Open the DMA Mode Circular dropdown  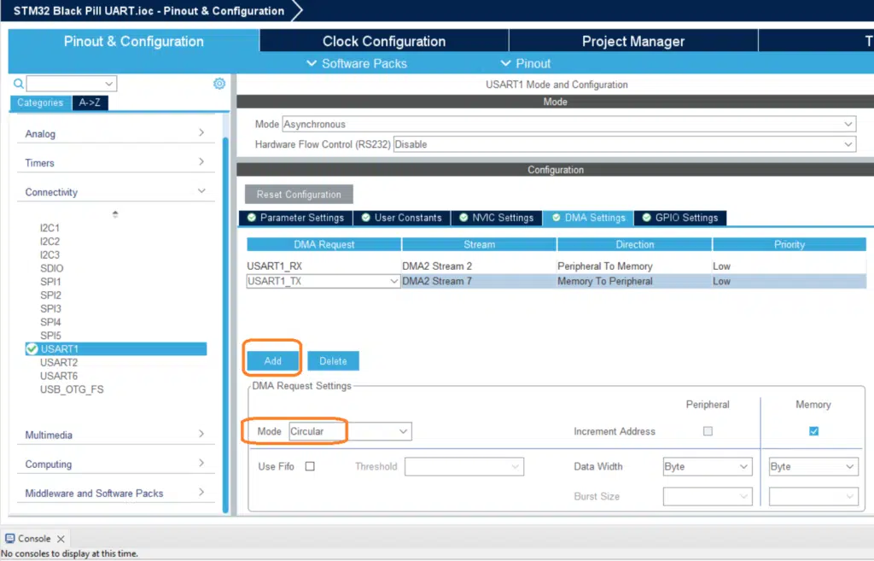[x=350, y=431]
